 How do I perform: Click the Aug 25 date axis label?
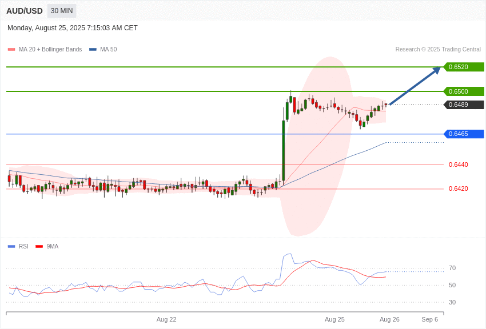pos(334,319)
